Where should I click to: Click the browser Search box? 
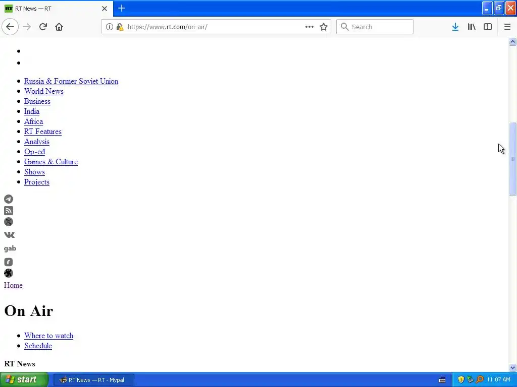pyautogui.click(x=375, y=27)
